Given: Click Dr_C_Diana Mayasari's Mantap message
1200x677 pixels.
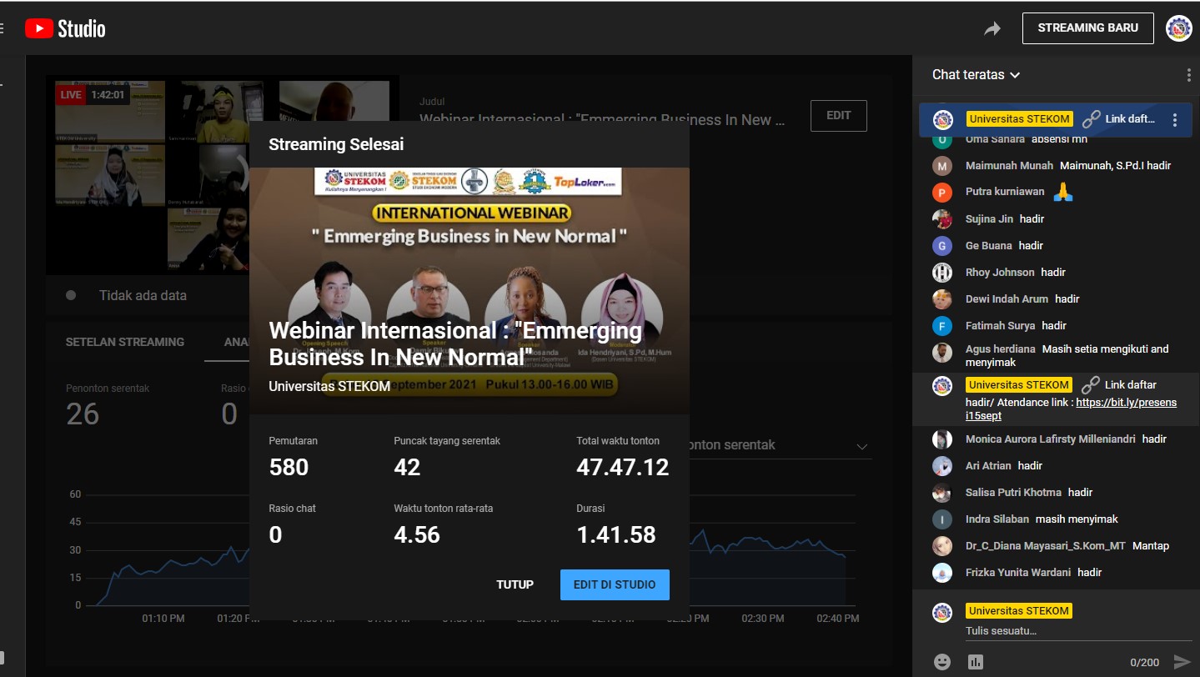Looking at the screenshot, I should click(x=1151, y=546).
